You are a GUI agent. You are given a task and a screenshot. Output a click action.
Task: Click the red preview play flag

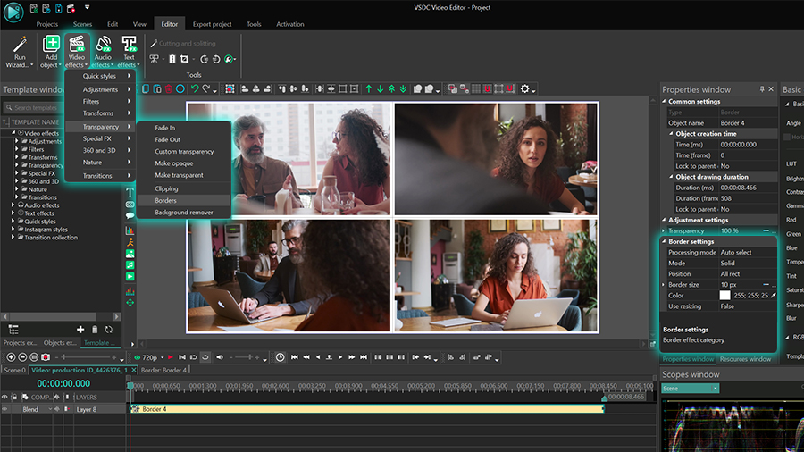[x=171, y=357]
